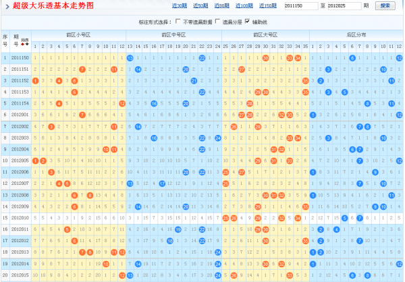Select period cell 2012009
The image size is (405, 282).
[20, 206]
